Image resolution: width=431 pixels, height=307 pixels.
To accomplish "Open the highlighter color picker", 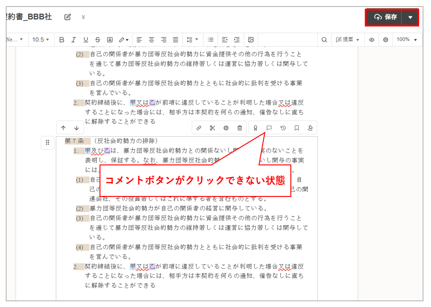I will [124, 40].
